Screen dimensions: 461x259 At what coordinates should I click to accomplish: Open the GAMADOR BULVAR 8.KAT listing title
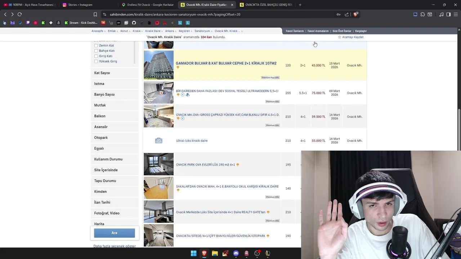226,63
